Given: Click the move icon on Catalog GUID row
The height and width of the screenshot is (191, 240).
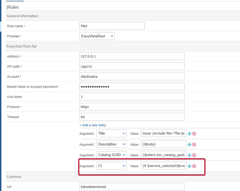Looking at the screenshot, I should 189,155.
